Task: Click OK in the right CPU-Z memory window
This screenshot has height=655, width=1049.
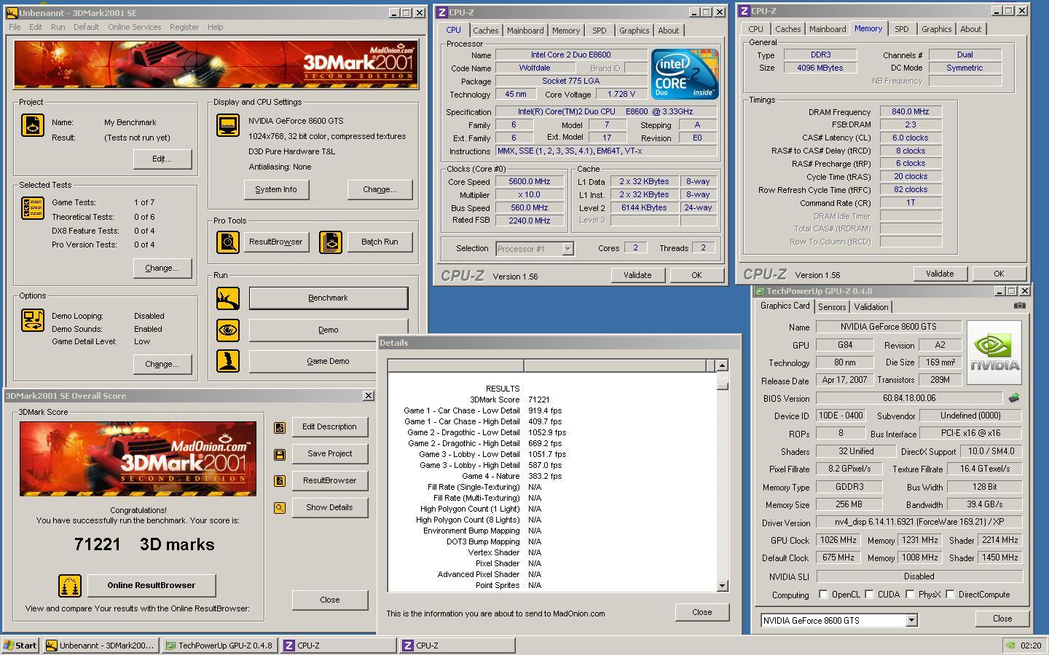Action: [999, 274]
